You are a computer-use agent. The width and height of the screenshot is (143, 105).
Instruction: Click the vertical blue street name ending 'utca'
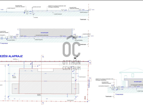[89, 84]
